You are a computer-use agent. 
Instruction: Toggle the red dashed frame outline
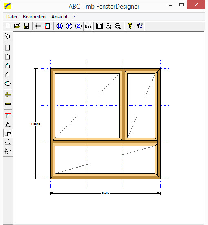click(x=48, y=26)
